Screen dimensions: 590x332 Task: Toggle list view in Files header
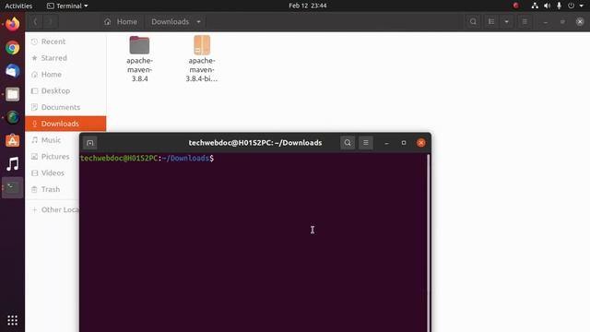[x=491, y=22]
